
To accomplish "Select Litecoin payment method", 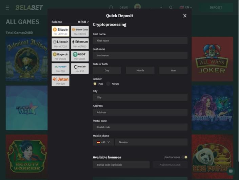I will coord(60,44).
